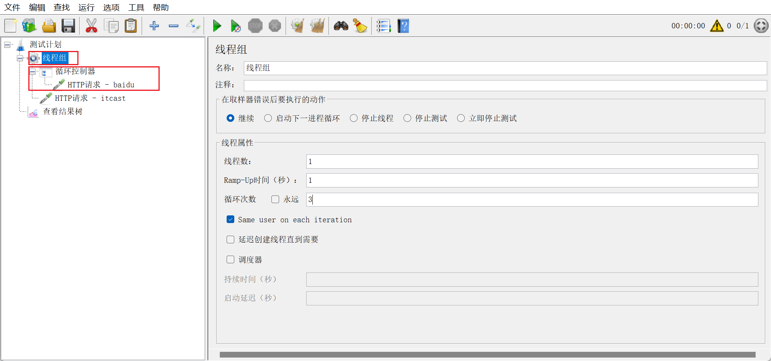771x361 pixels.
Task: Enable 延迟创建线程直到需要 checkbox
Action: click(230, 240)
